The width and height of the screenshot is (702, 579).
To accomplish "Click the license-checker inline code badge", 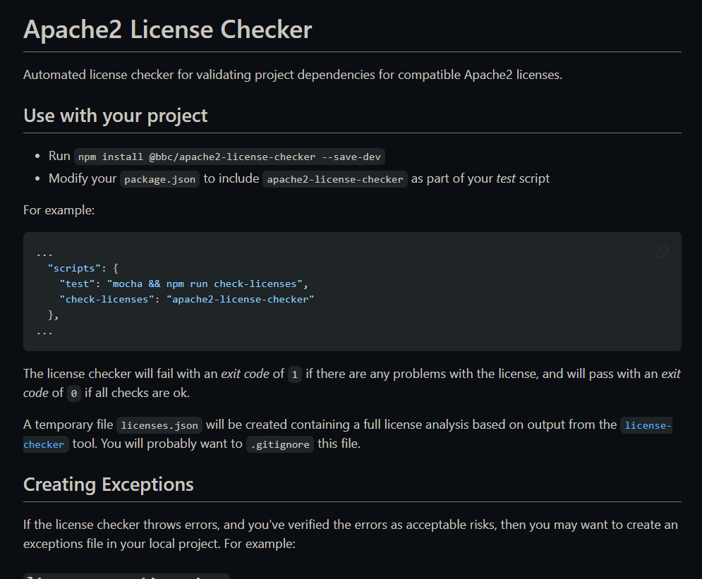I will pos(646,425).
